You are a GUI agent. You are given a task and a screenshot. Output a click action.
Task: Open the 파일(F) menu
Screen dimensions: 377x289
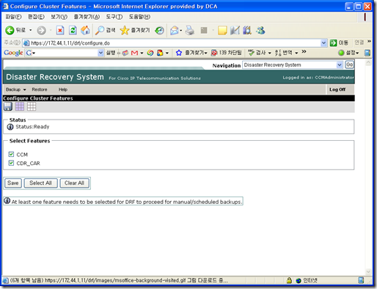(x=14, y=17)
